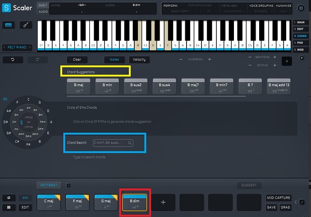The width and height of the screenshot is (311, 217).
Task: Open the EDIT tab in side menu
Action: (301, 29)
